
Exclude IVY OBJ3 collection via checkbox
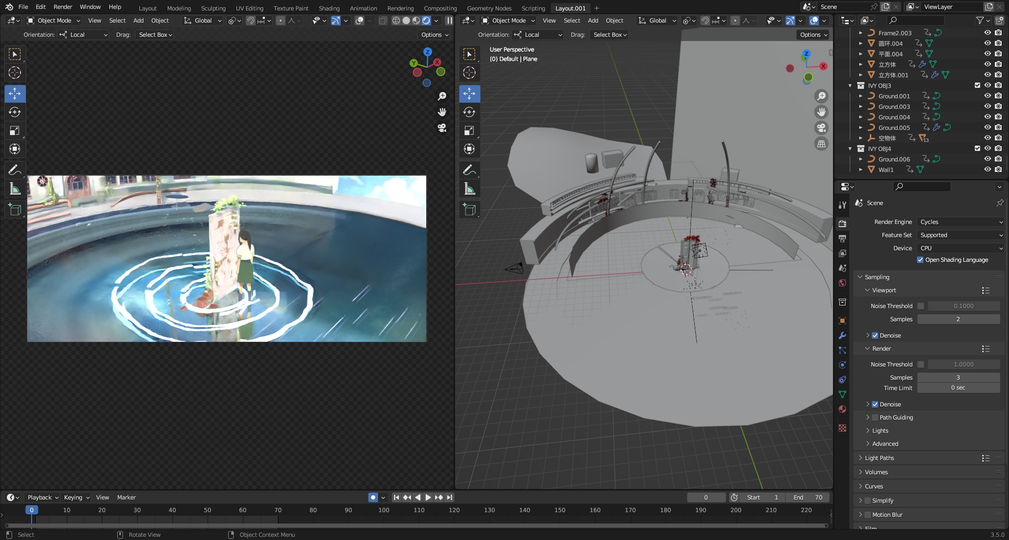[977, 85]
